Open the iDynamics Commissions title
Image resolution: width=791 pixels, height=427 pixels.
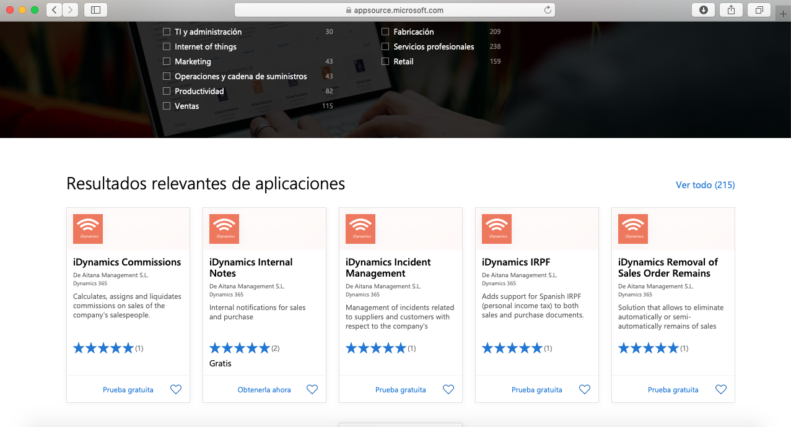click(127, 262)
